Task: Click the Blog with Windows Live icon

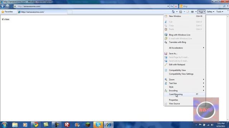Action: pos(166,35)
